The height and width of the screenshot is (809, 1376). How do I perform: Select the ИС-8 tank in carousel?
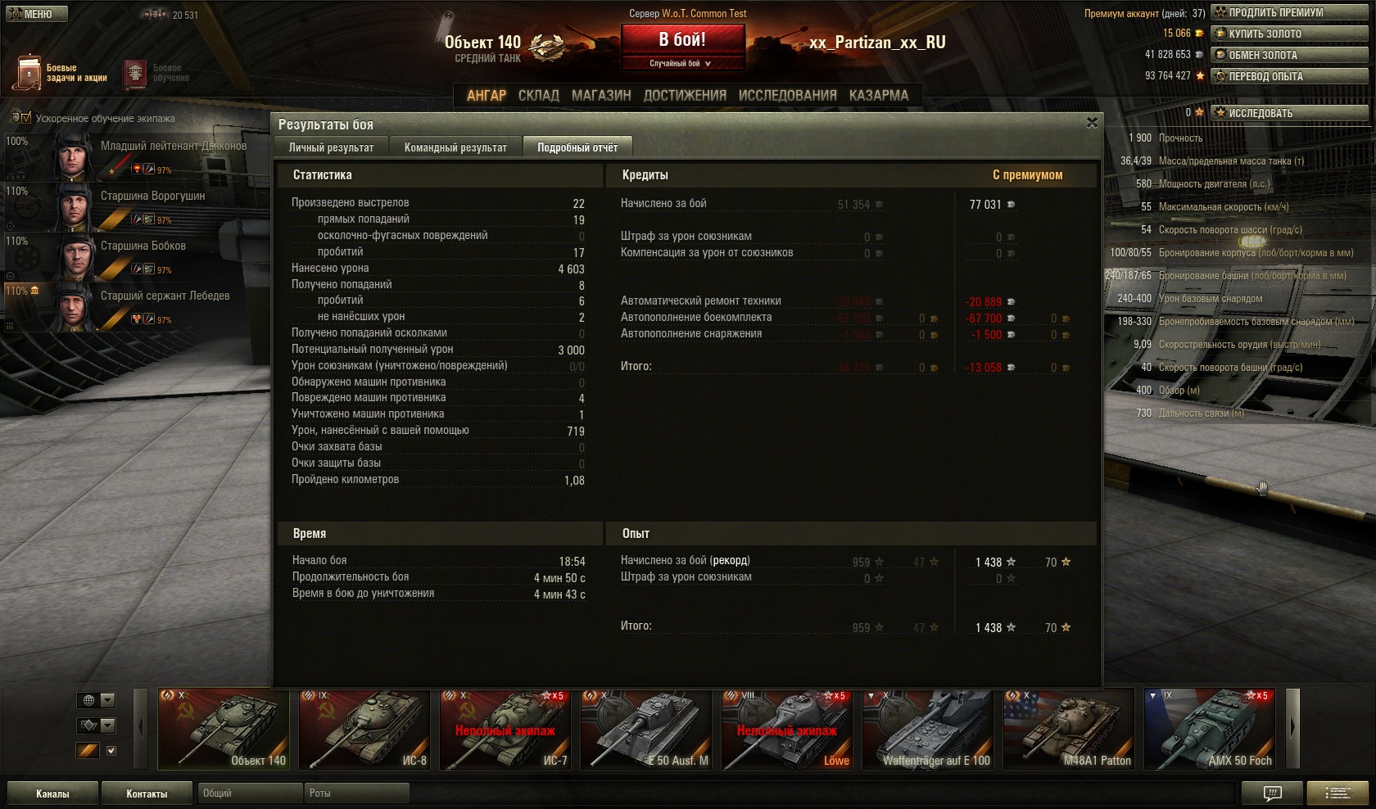(x=364, y=730)
